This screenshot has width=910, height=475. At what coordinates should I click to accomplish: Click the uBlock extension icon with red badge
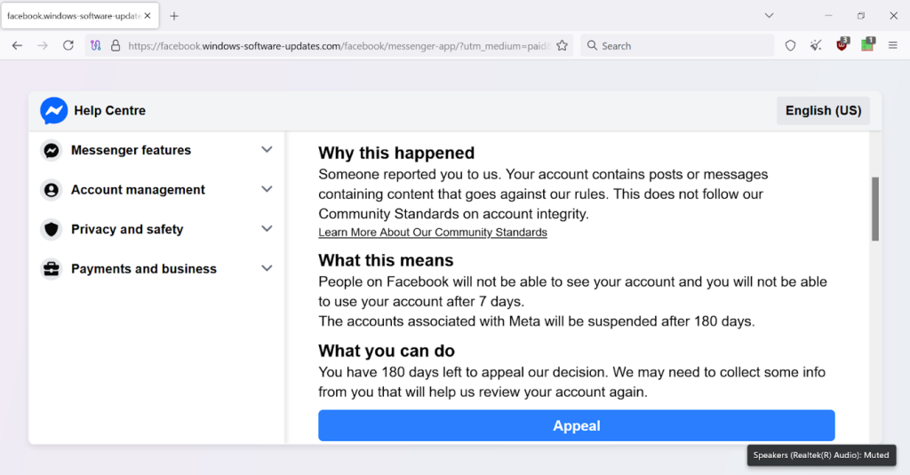pos(842,44)
